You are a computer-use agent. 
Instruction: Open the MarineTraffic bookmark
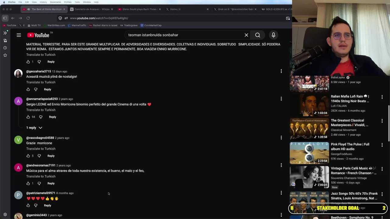77,25
